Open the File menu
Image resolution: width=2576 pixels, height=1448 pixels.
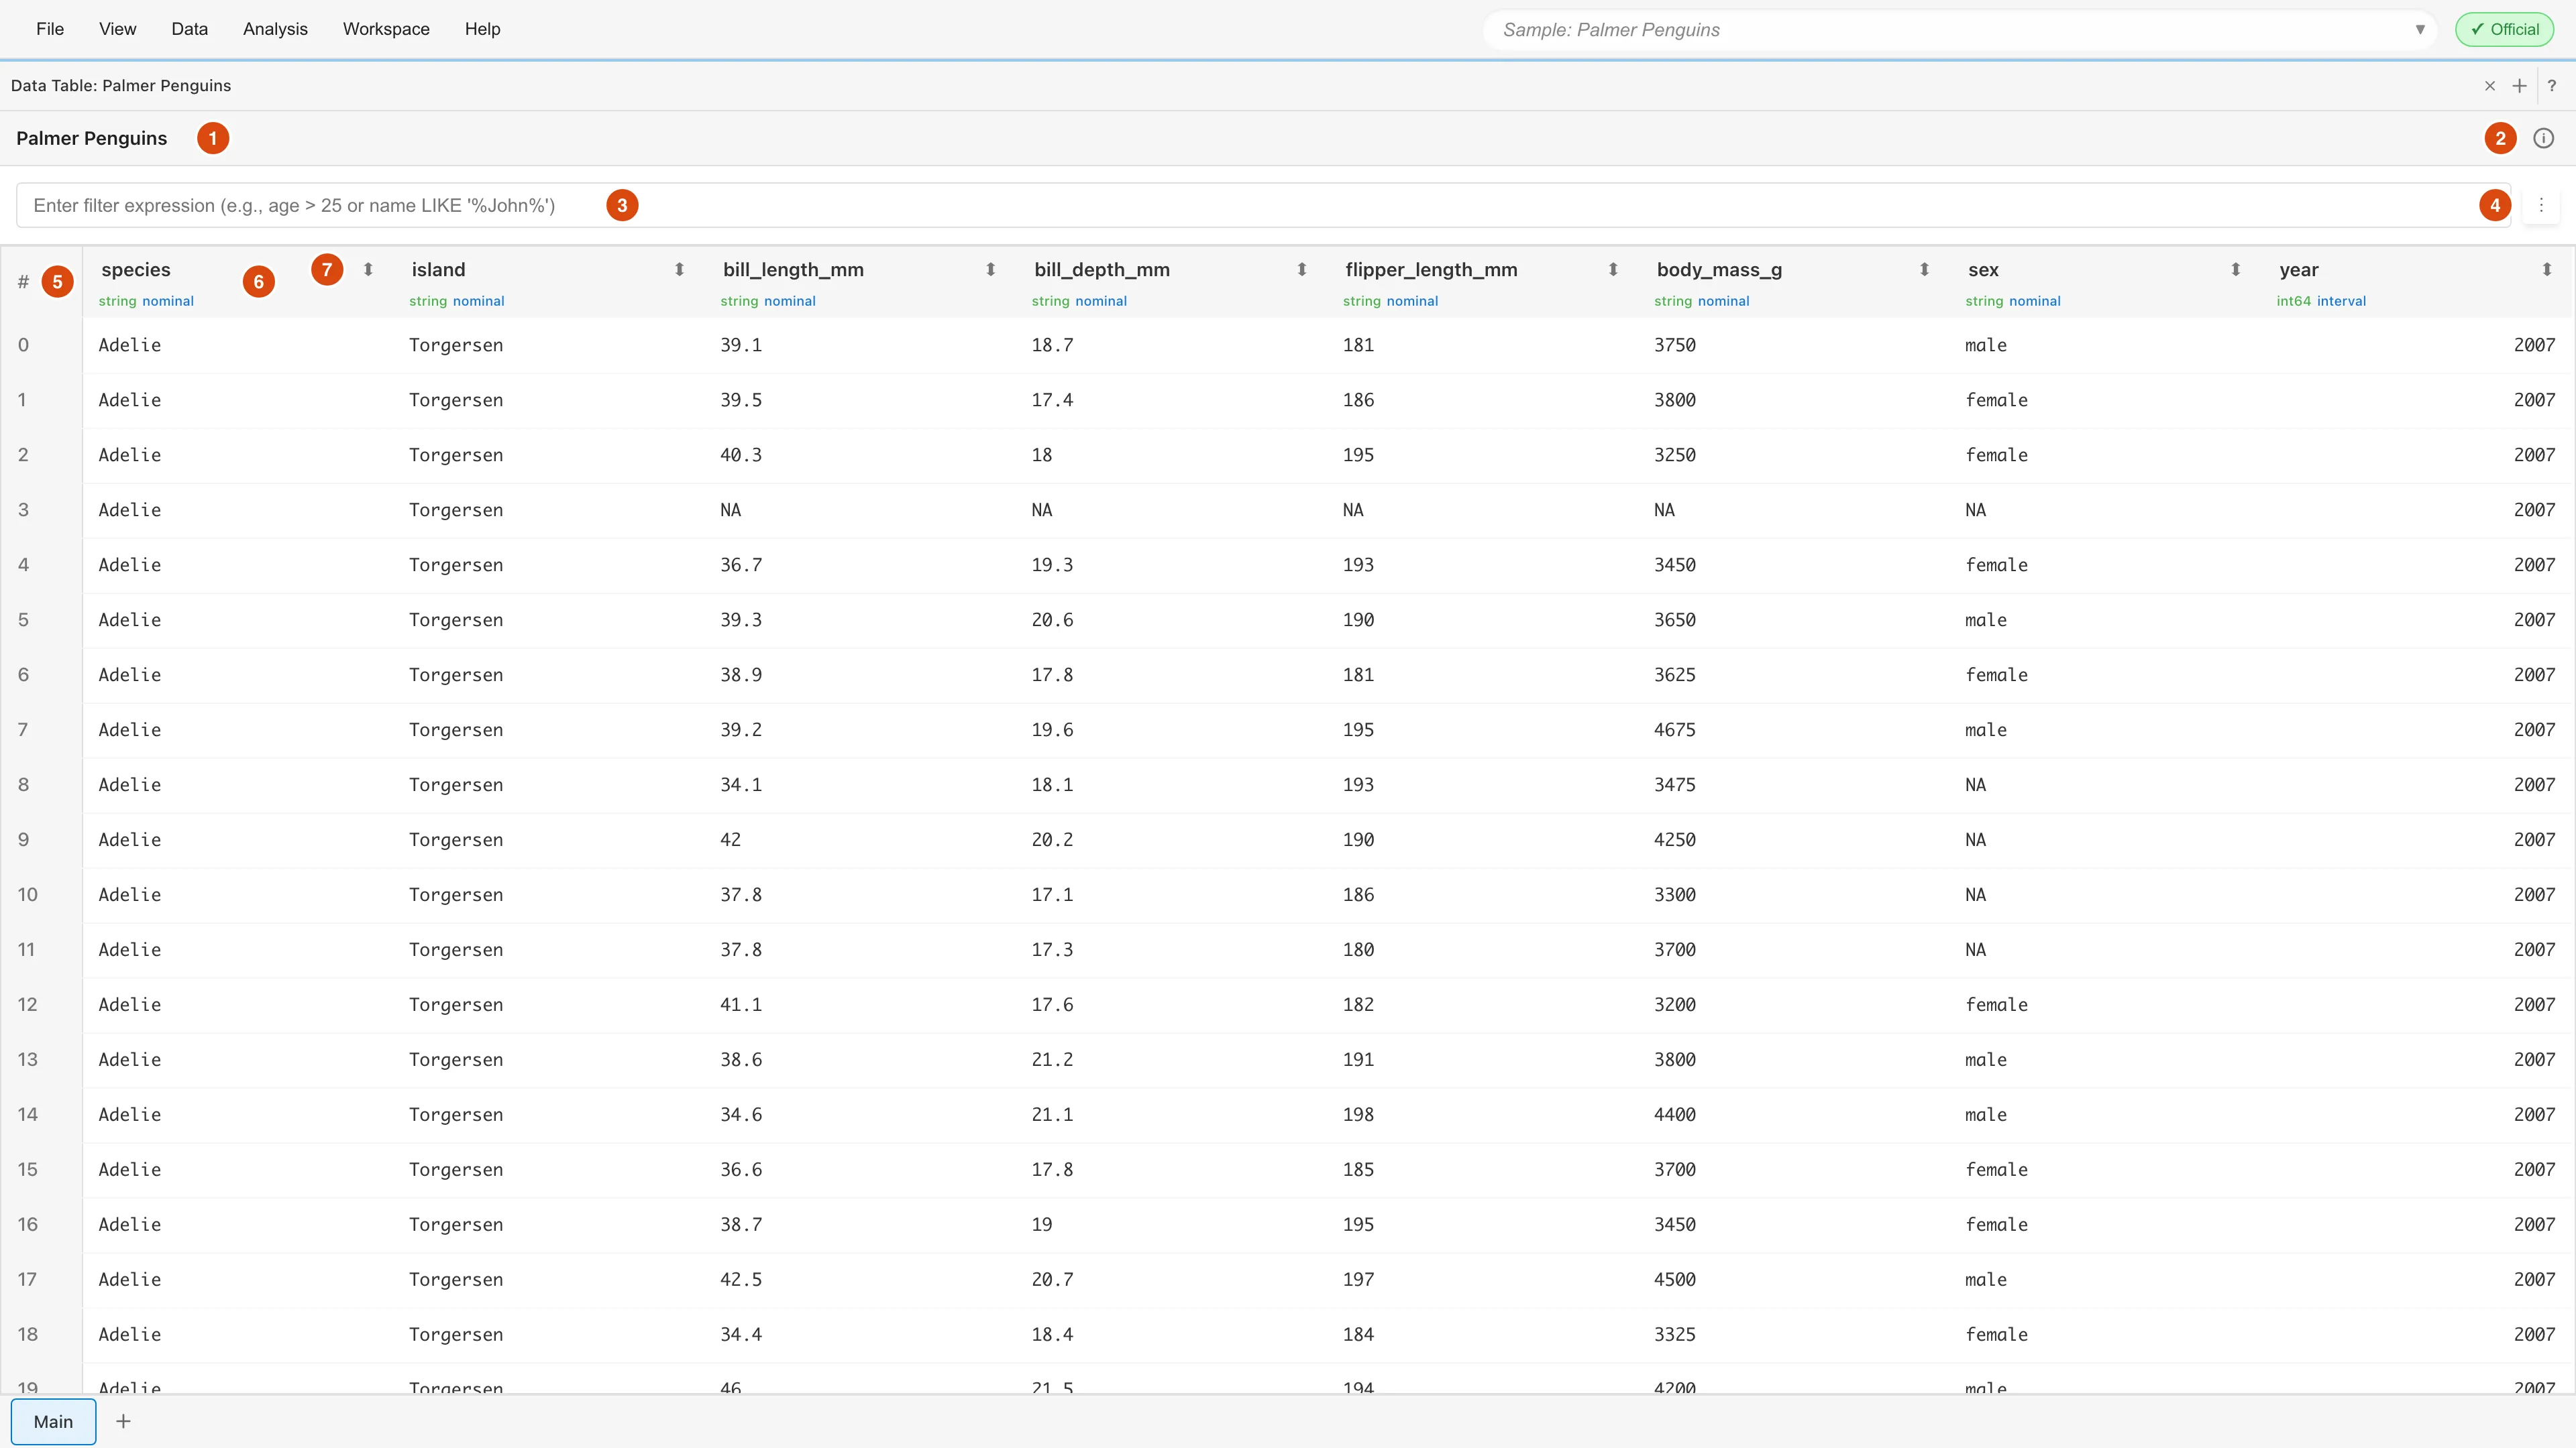[50, 29]
